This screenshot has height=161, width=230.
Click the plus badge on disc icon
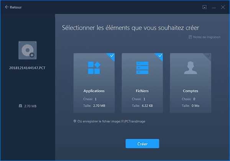coord(32,55)
